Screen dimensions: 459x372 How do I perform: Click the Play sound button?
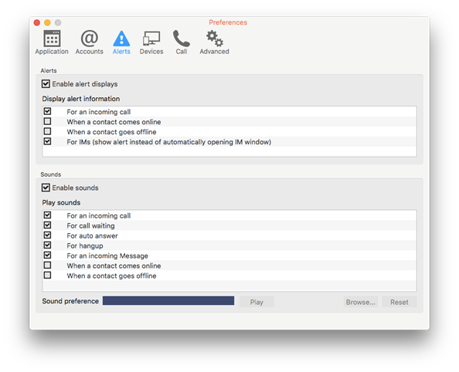coord(257,302)
